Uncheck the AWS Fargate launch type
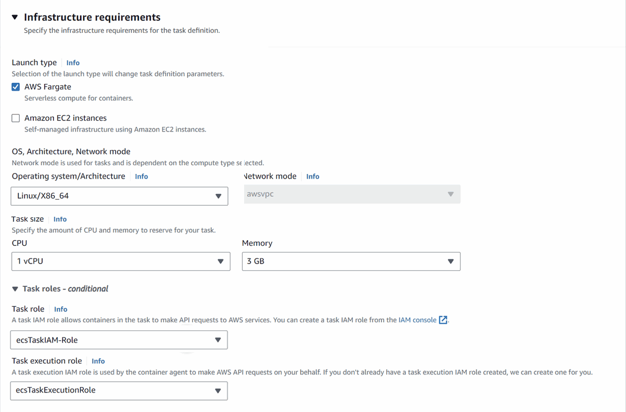The width and height of the screenshot is (626, 412). tap(16, 87)
